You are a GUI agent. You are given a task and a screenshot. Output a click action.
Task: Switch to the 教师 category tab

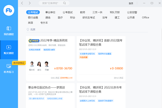[x=82, y=12]
